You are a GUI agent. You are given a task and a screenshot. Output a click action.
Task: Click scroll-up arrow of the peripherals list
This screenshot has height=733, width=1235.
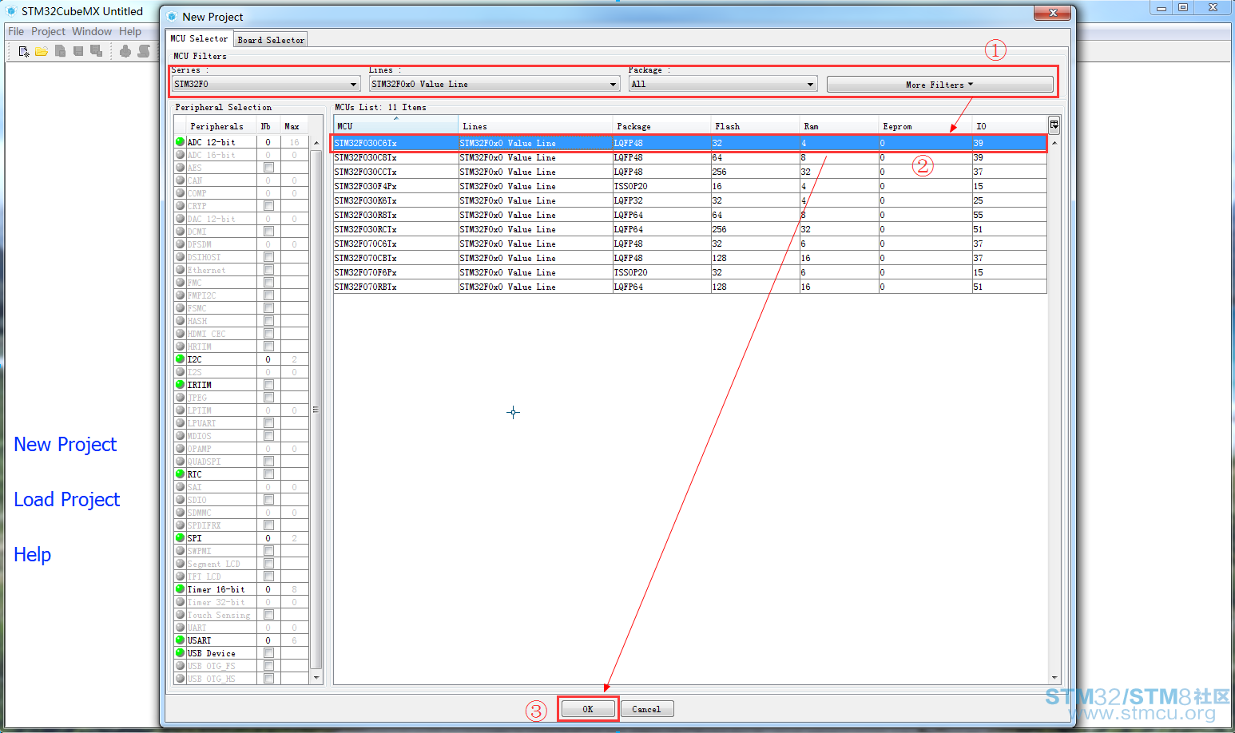(316, 143)
